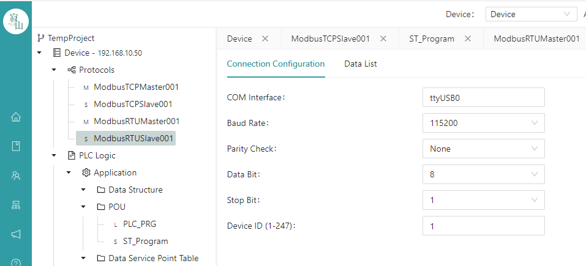Collapse the Protocols tree node
This screenshot has width=586, height=266.
click(54, 70)
